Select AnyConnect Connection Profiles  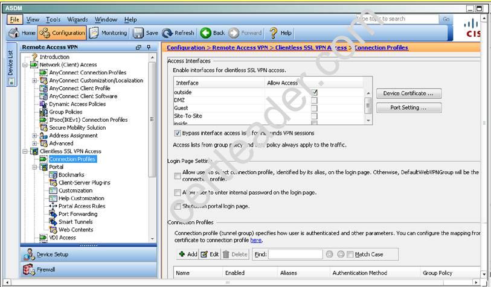[x=88, y=72]
